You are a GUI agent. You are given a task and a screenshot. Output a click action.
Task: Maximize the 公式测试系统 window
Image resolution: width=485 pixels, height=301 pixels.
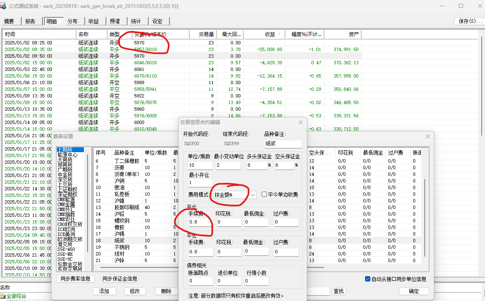(x=461, y=6)
